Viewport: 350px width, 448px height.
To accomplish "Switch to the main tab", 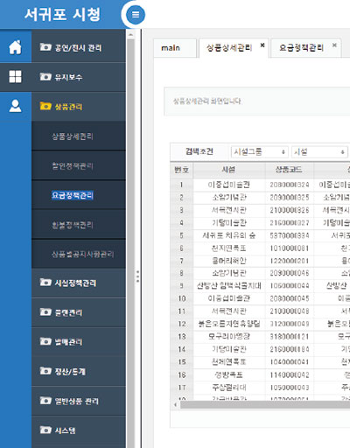I will click(x=174, y=48).
